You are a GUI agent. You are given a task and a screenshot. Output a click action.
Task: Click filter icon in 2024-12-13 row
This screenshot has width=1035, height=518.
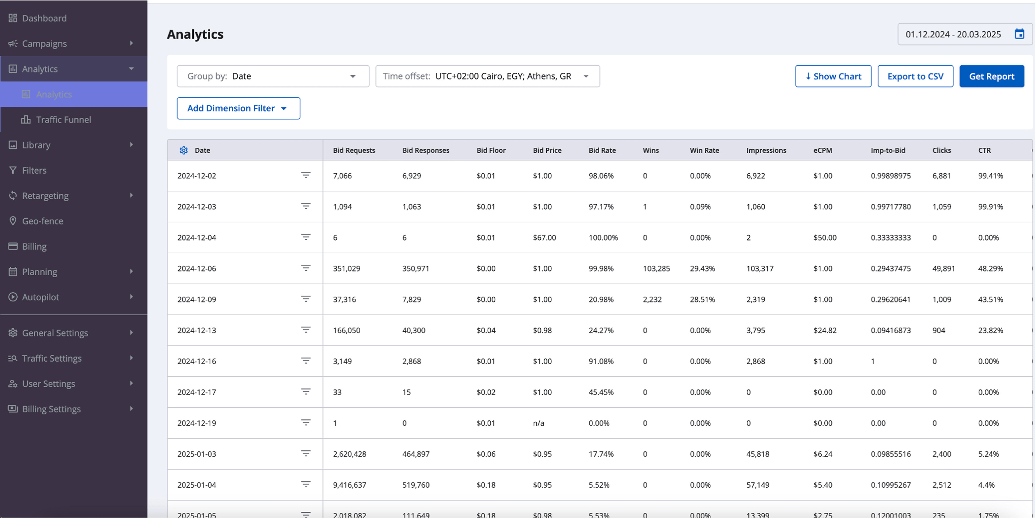pyautogui.click(x=306, y=330)
